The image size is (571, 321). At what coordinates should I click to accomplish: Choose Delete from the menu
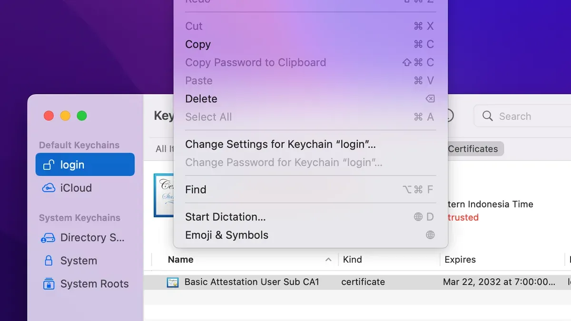pos(311,98)
